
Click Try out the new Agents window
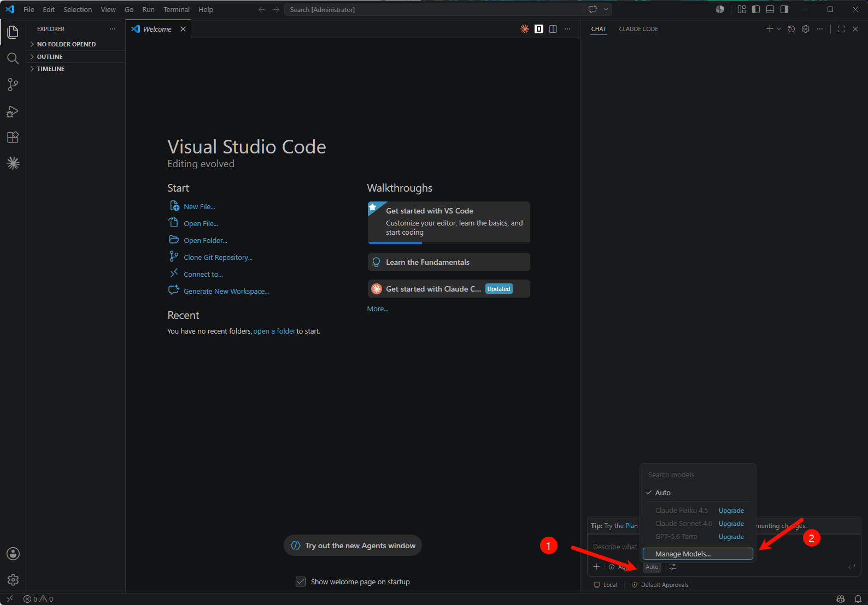[353, 545]
